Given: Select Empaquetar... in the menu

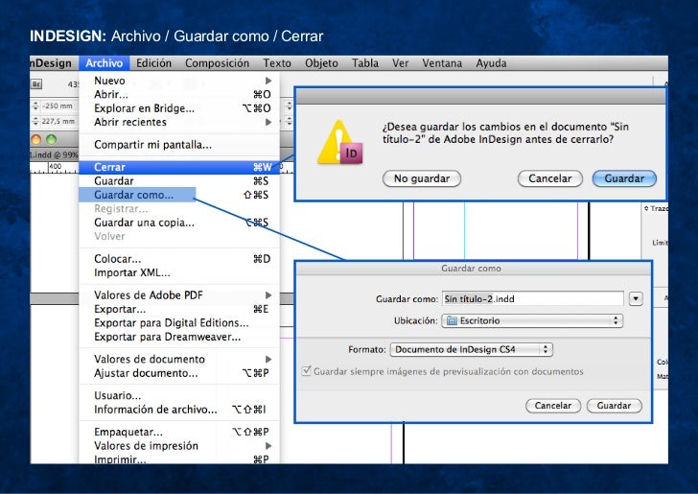Looking at the screenshot, I should click(179, 432).
